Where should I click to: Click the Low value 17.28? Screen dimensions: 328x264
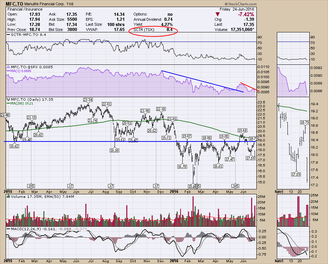(x=35, y=24)
